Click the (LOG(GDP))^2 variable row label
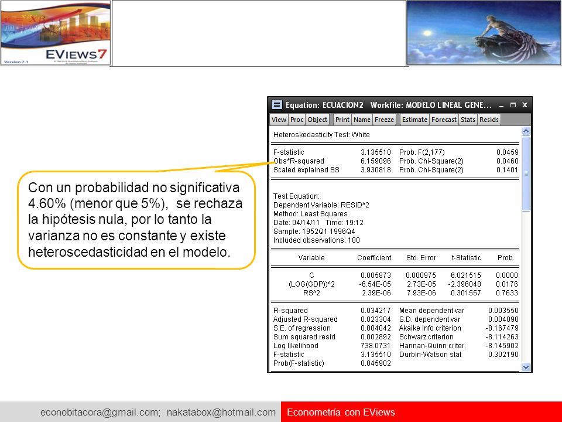 pos(311,284)
